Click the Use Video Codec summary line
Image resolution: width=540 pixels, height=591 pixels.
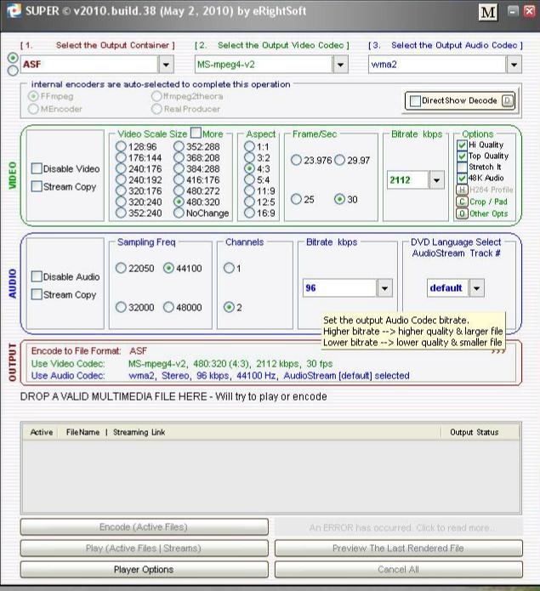182,364
